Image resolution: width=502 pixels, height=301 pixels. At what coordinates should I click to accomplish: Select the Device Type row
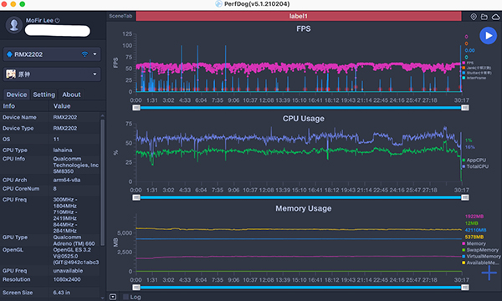tap(50, 128)
